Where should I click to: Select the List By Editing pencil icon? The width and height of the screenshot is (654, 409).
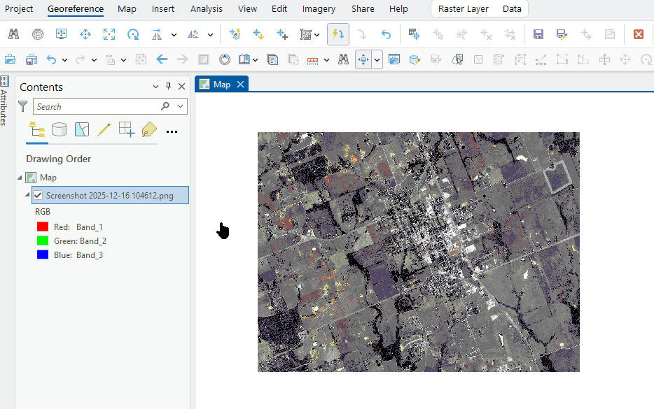(x=104, y=129)
